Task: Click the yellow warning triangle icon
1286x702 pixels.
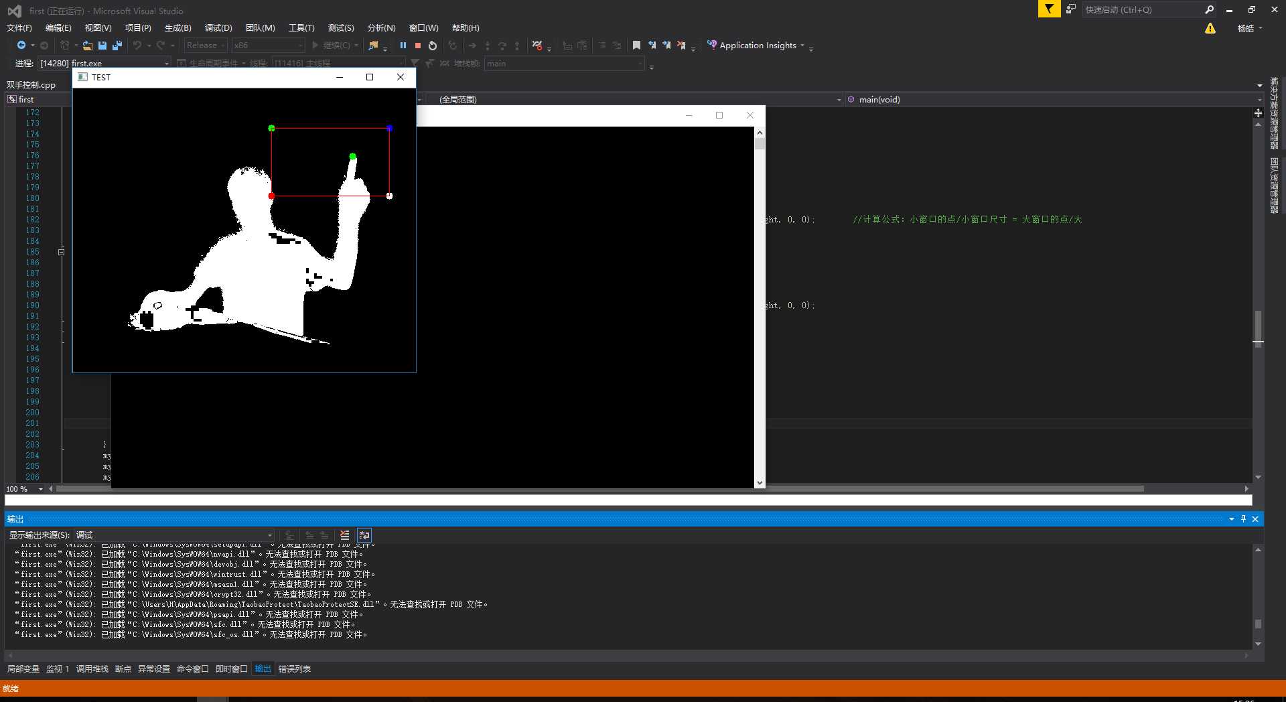Action: coord(1210,28)
